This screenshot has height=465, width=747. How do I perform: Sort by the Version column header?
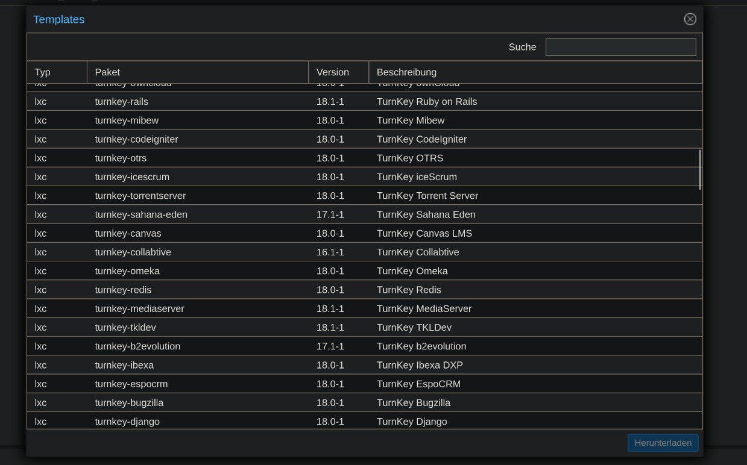pos(338,72)
